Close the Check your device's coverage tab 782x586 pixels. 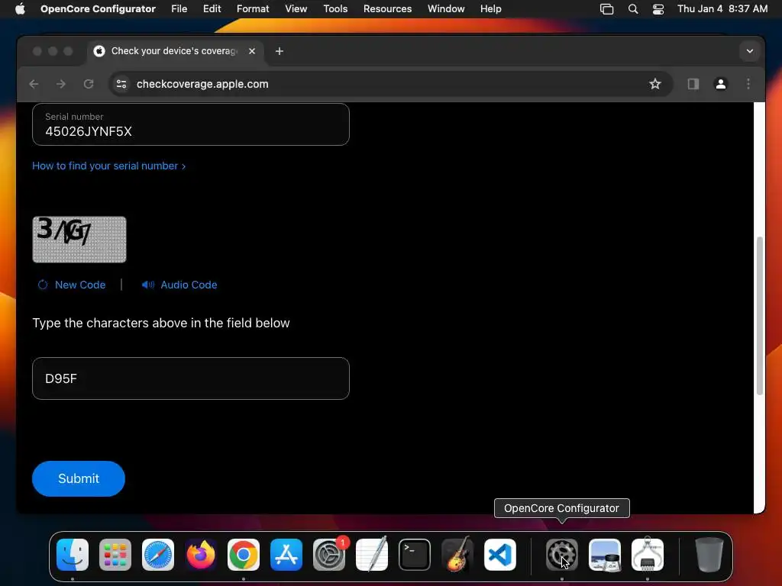tap(252, 51)
